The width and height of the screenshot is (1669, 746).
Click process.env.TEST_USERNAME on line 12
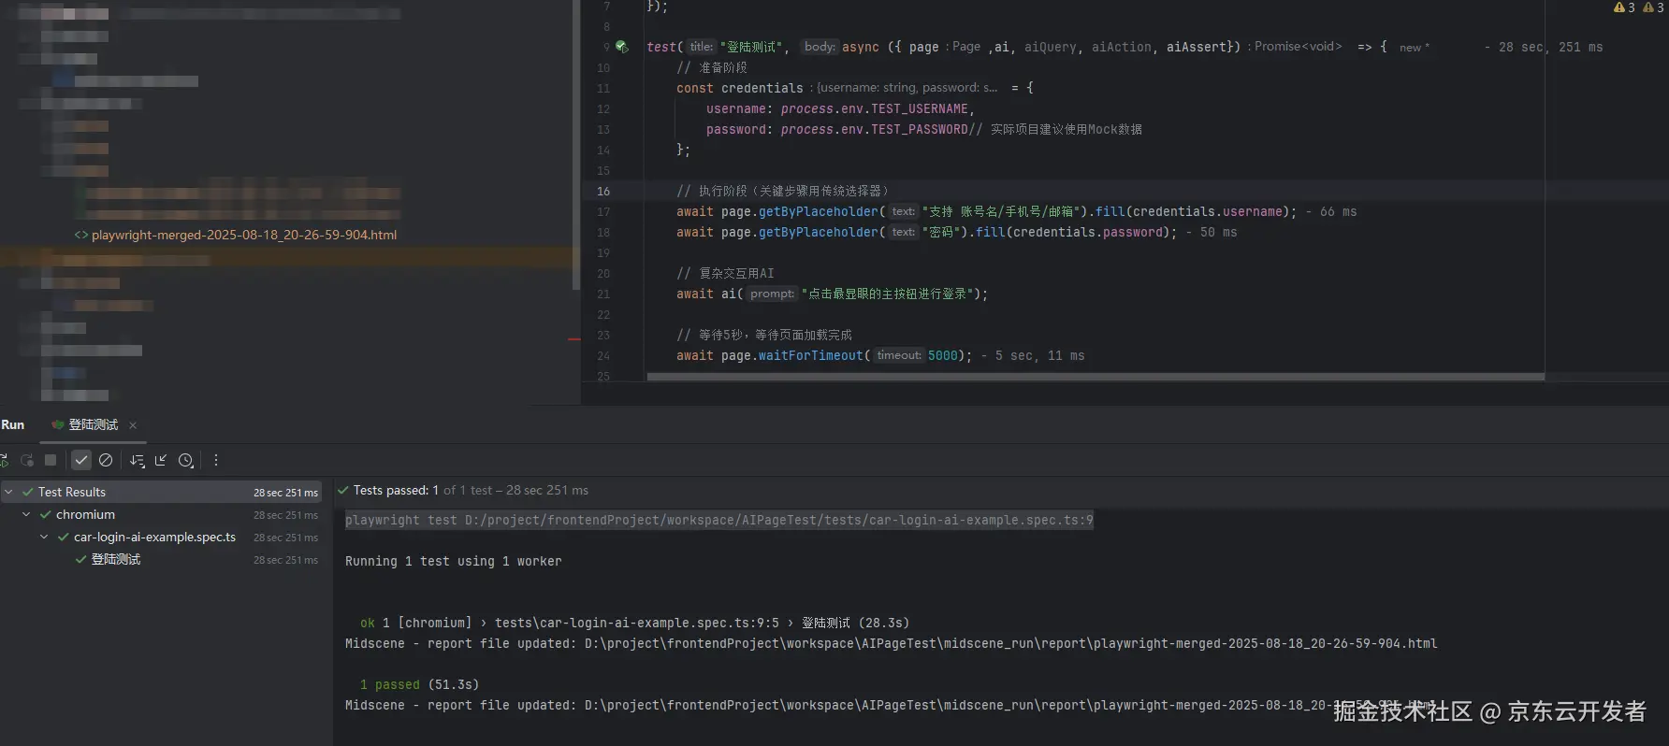(x=875, y=108)
